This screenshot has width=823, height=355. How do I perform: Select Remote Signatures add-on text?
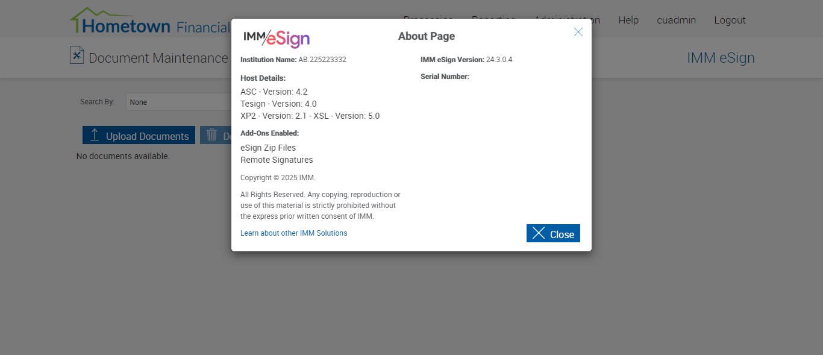pos(277,160)
